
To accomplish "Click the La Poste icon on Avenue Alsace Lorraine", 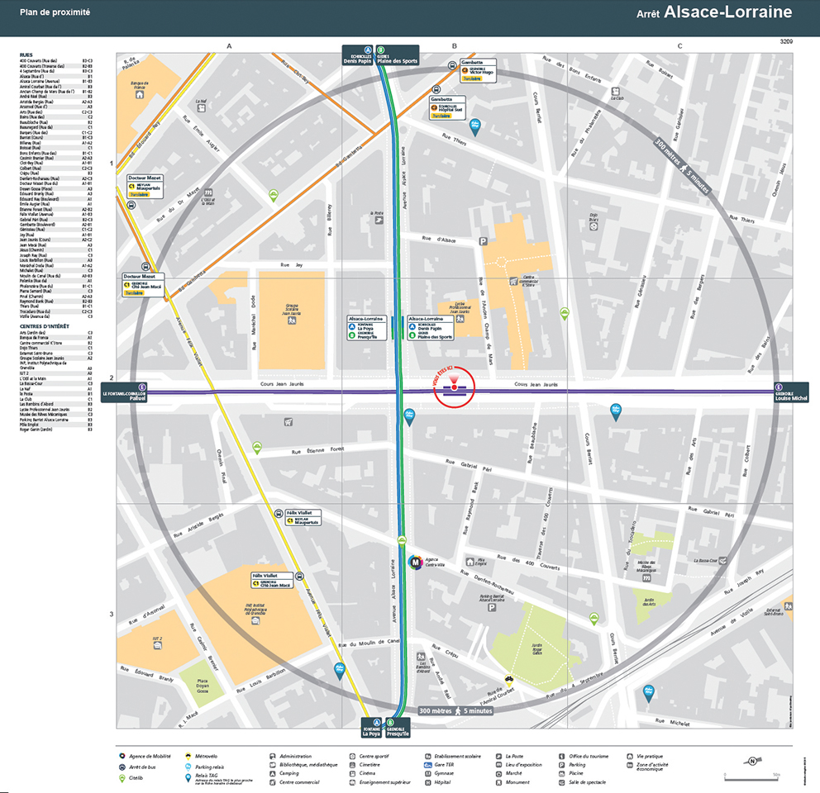I will pos(379,220).
